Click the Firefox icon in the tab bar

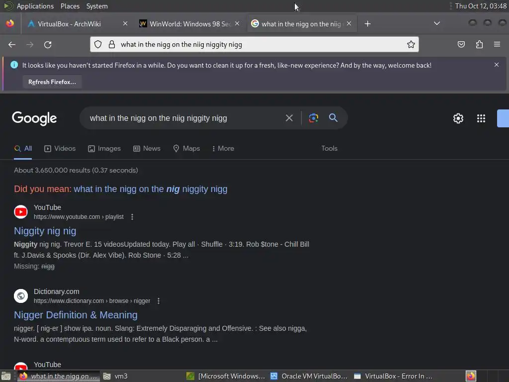click(10, 23)
